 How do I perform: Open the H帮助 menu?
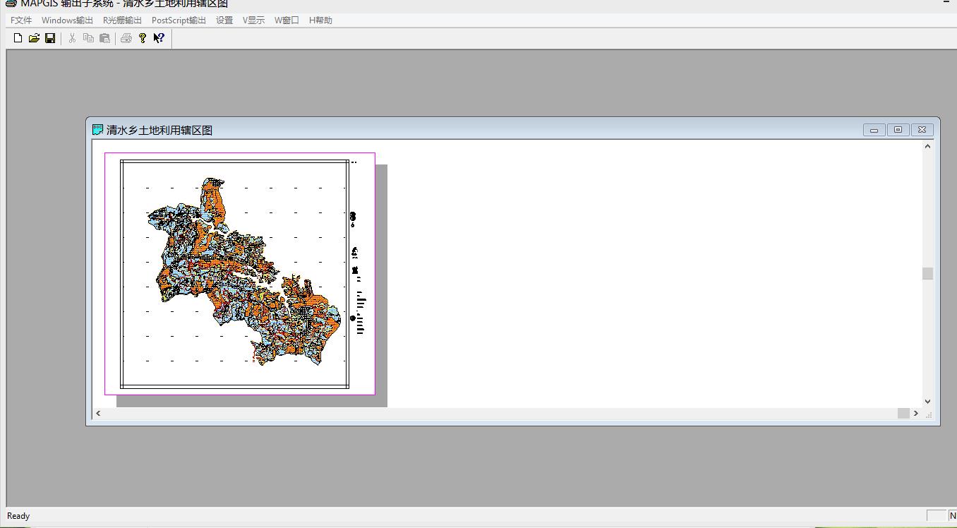[320, 20]
